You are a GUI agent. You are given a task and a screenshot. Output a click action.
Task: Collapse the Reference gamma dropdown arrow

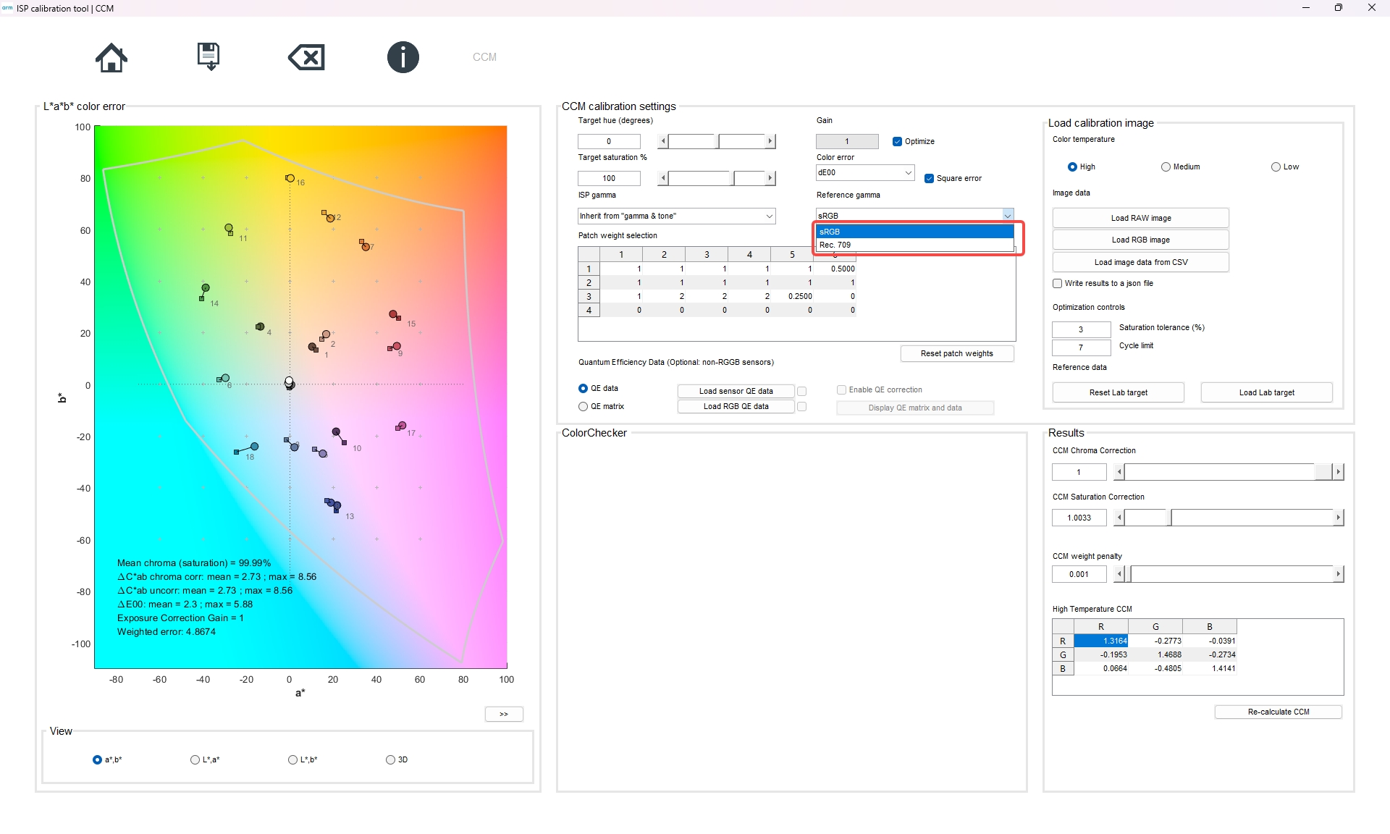coord(1007,215)
